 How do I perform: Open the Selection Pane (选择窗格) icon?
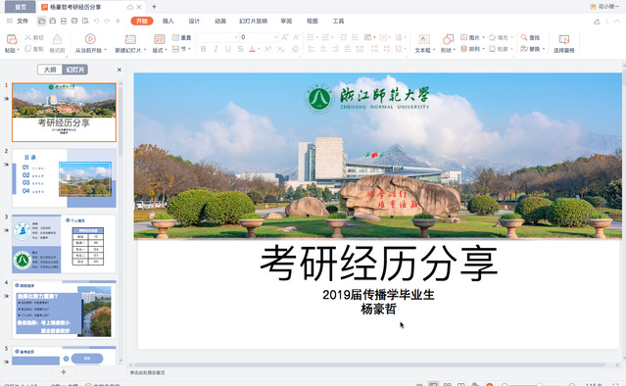[x=563, y=39]
